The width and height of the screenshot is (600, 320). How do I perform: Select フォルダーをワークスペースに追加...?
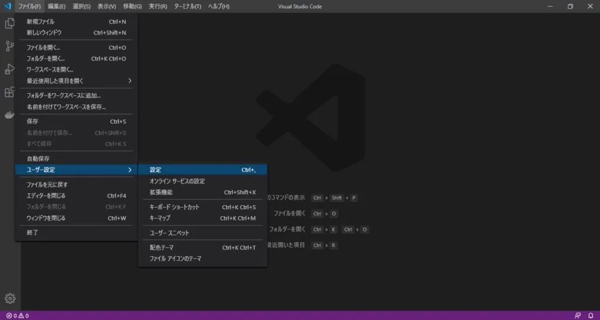(76, 96)
